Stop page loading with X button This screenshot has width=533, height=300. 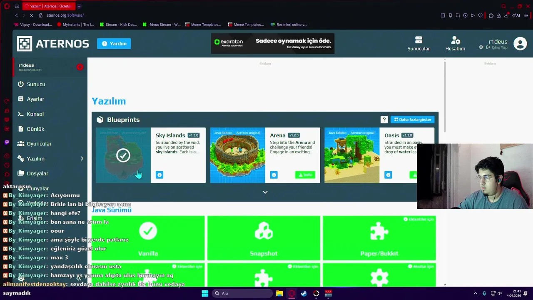[x=31, y=15]
